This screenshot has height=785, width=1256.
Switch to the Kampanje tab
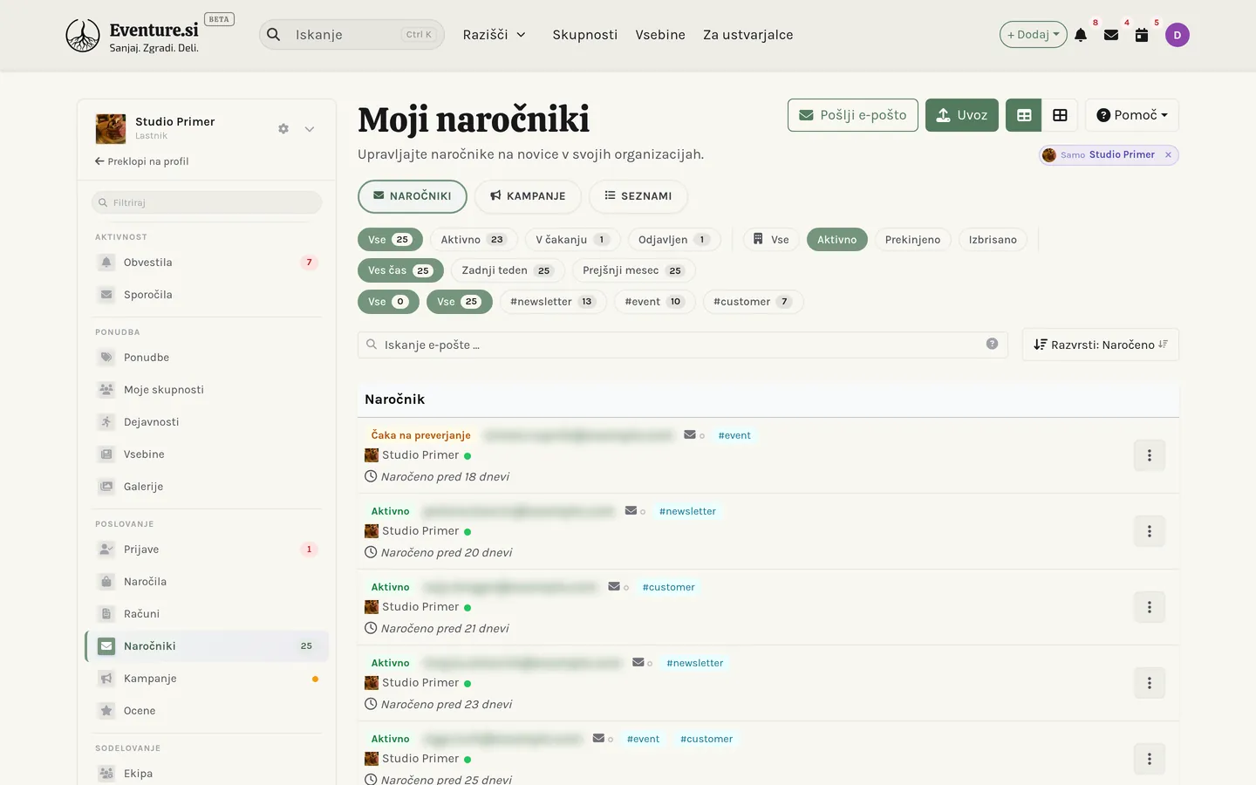(528, 196)
